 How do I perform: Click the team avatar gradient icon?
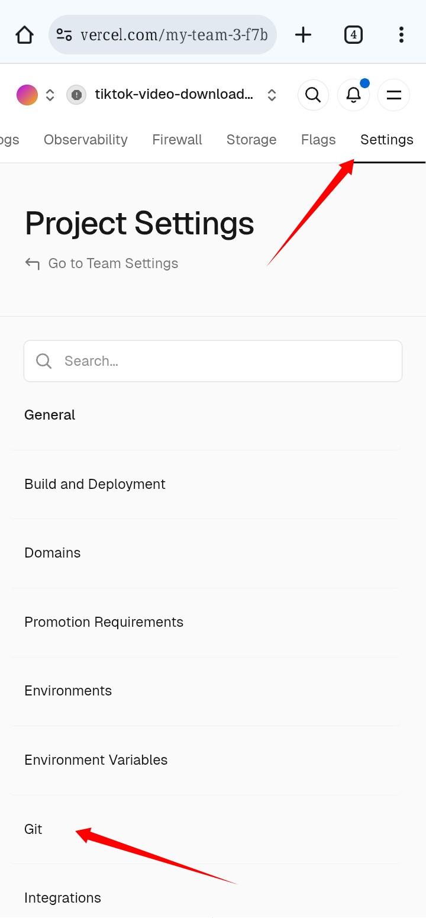(27, 95)
